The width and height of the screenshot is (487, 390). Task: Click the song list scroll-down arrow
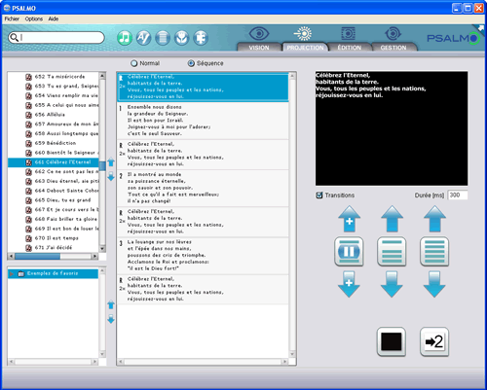[x=102, y=249]
